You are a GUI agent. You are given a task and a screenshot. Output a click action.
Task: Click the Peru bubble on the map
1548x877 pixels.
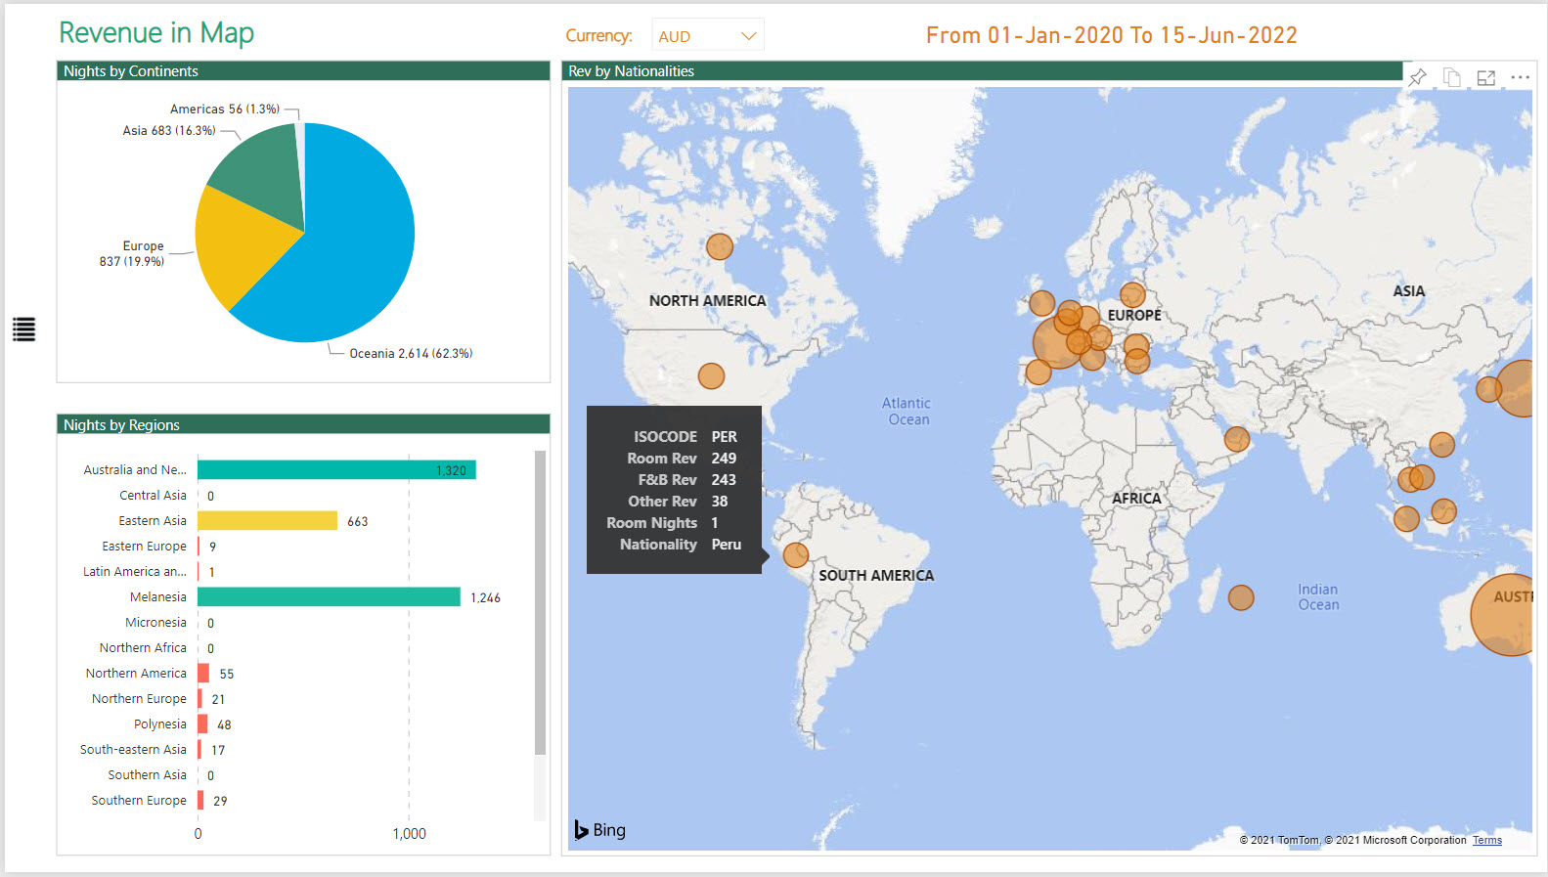796,555
